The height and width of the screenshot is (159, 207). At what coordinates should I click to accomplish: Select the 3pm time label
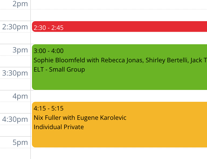(20, 50)
